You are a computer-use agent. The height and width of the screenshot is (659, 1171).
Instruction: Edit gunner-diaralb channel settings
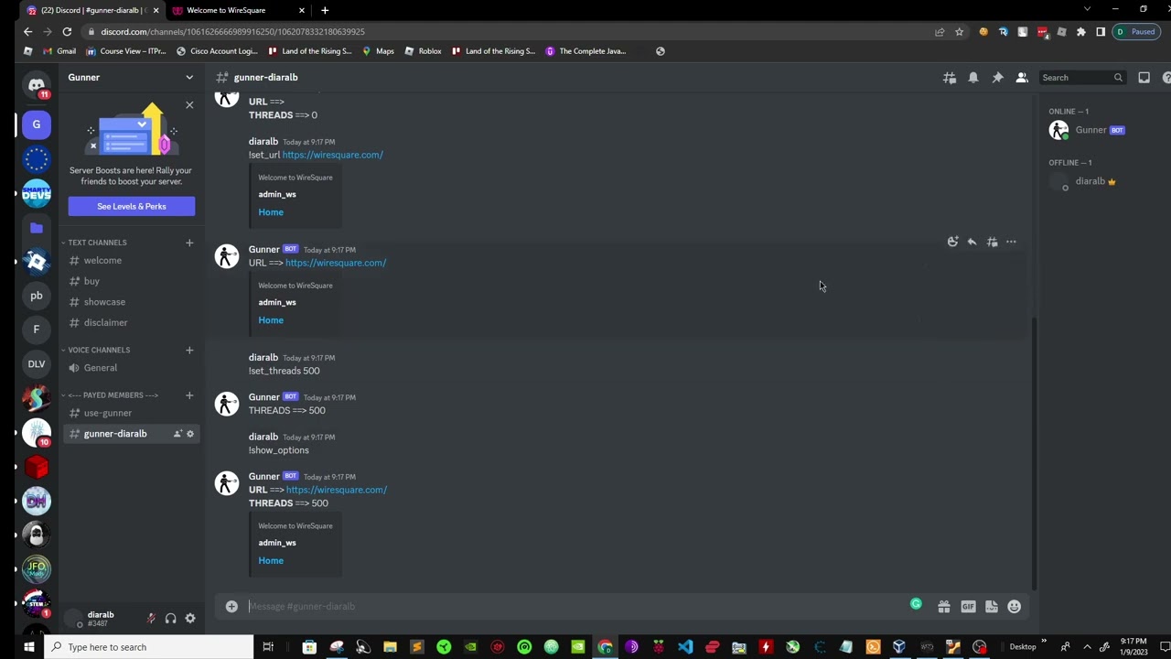pos(190,434)
